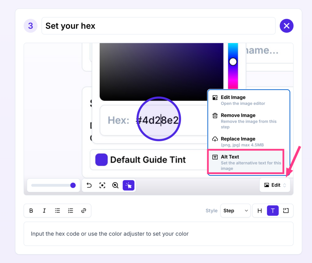Image resolution: width=312 pixels, height=263 pixels.
Task: Select the focus frame icon
Action: 102,185
